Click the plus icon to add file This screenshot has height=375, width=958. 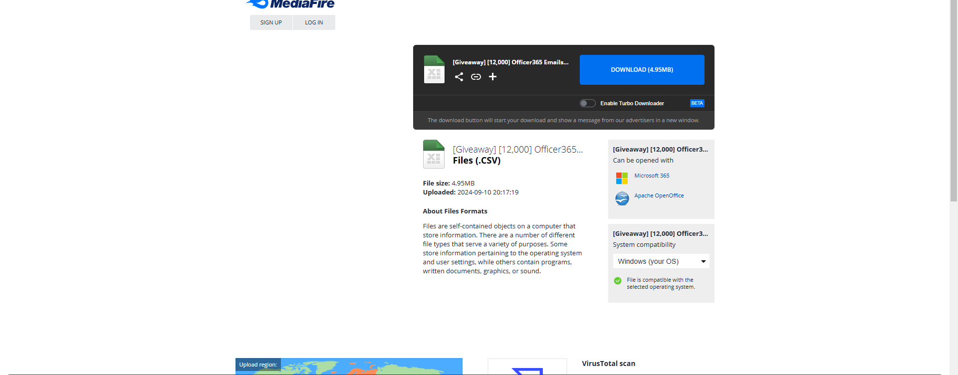pos(492,77)
